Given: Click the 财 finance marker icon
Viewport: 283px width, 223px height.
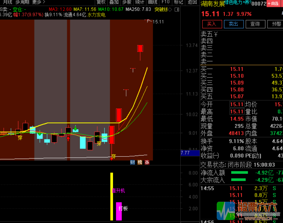Looking at the screenshot, I should click(133, 162).
